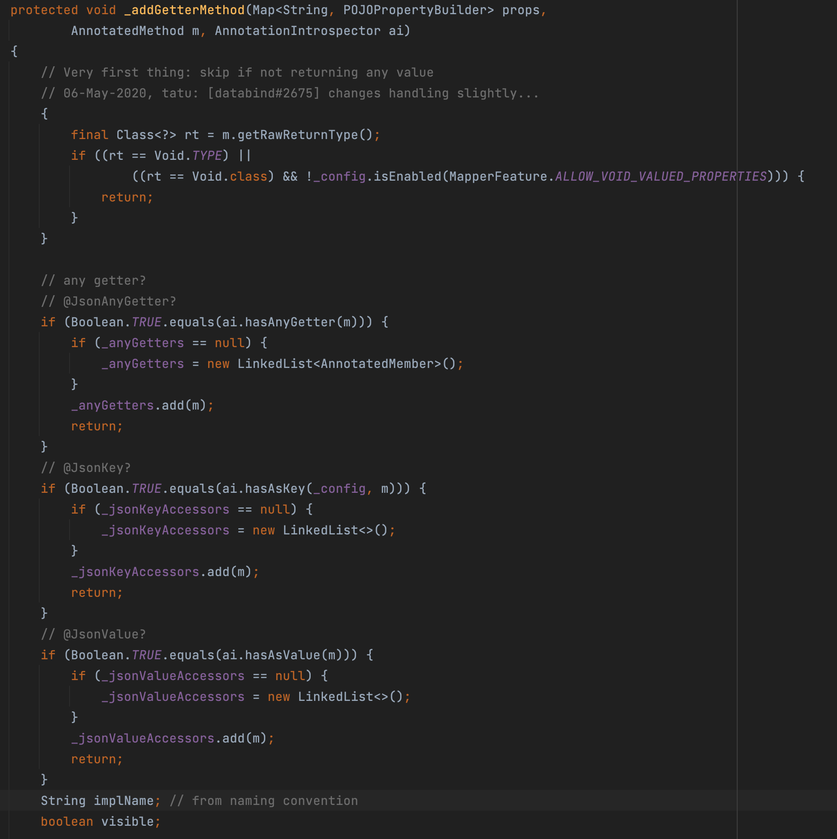Click the '// @JsonKey?' comment

tap(86, 468)
